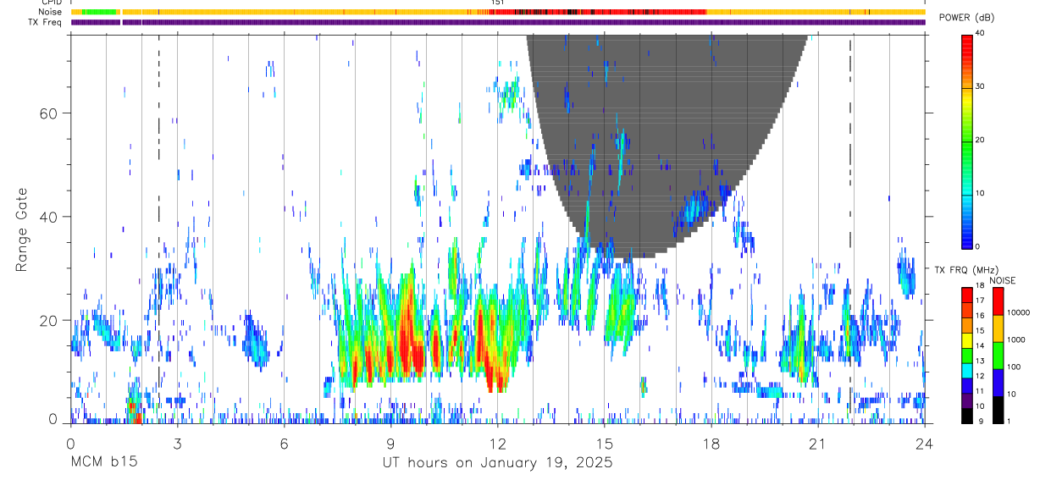Click the POWER (dB) legend title

point(966,18)
